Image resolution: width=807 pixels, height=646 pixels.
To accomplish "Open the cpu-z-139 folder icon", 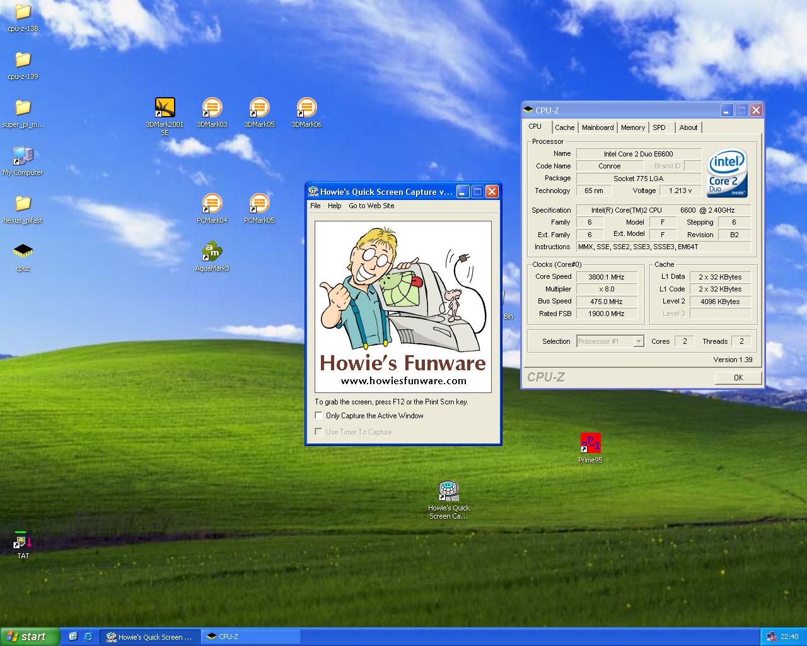I will point(23,60).
